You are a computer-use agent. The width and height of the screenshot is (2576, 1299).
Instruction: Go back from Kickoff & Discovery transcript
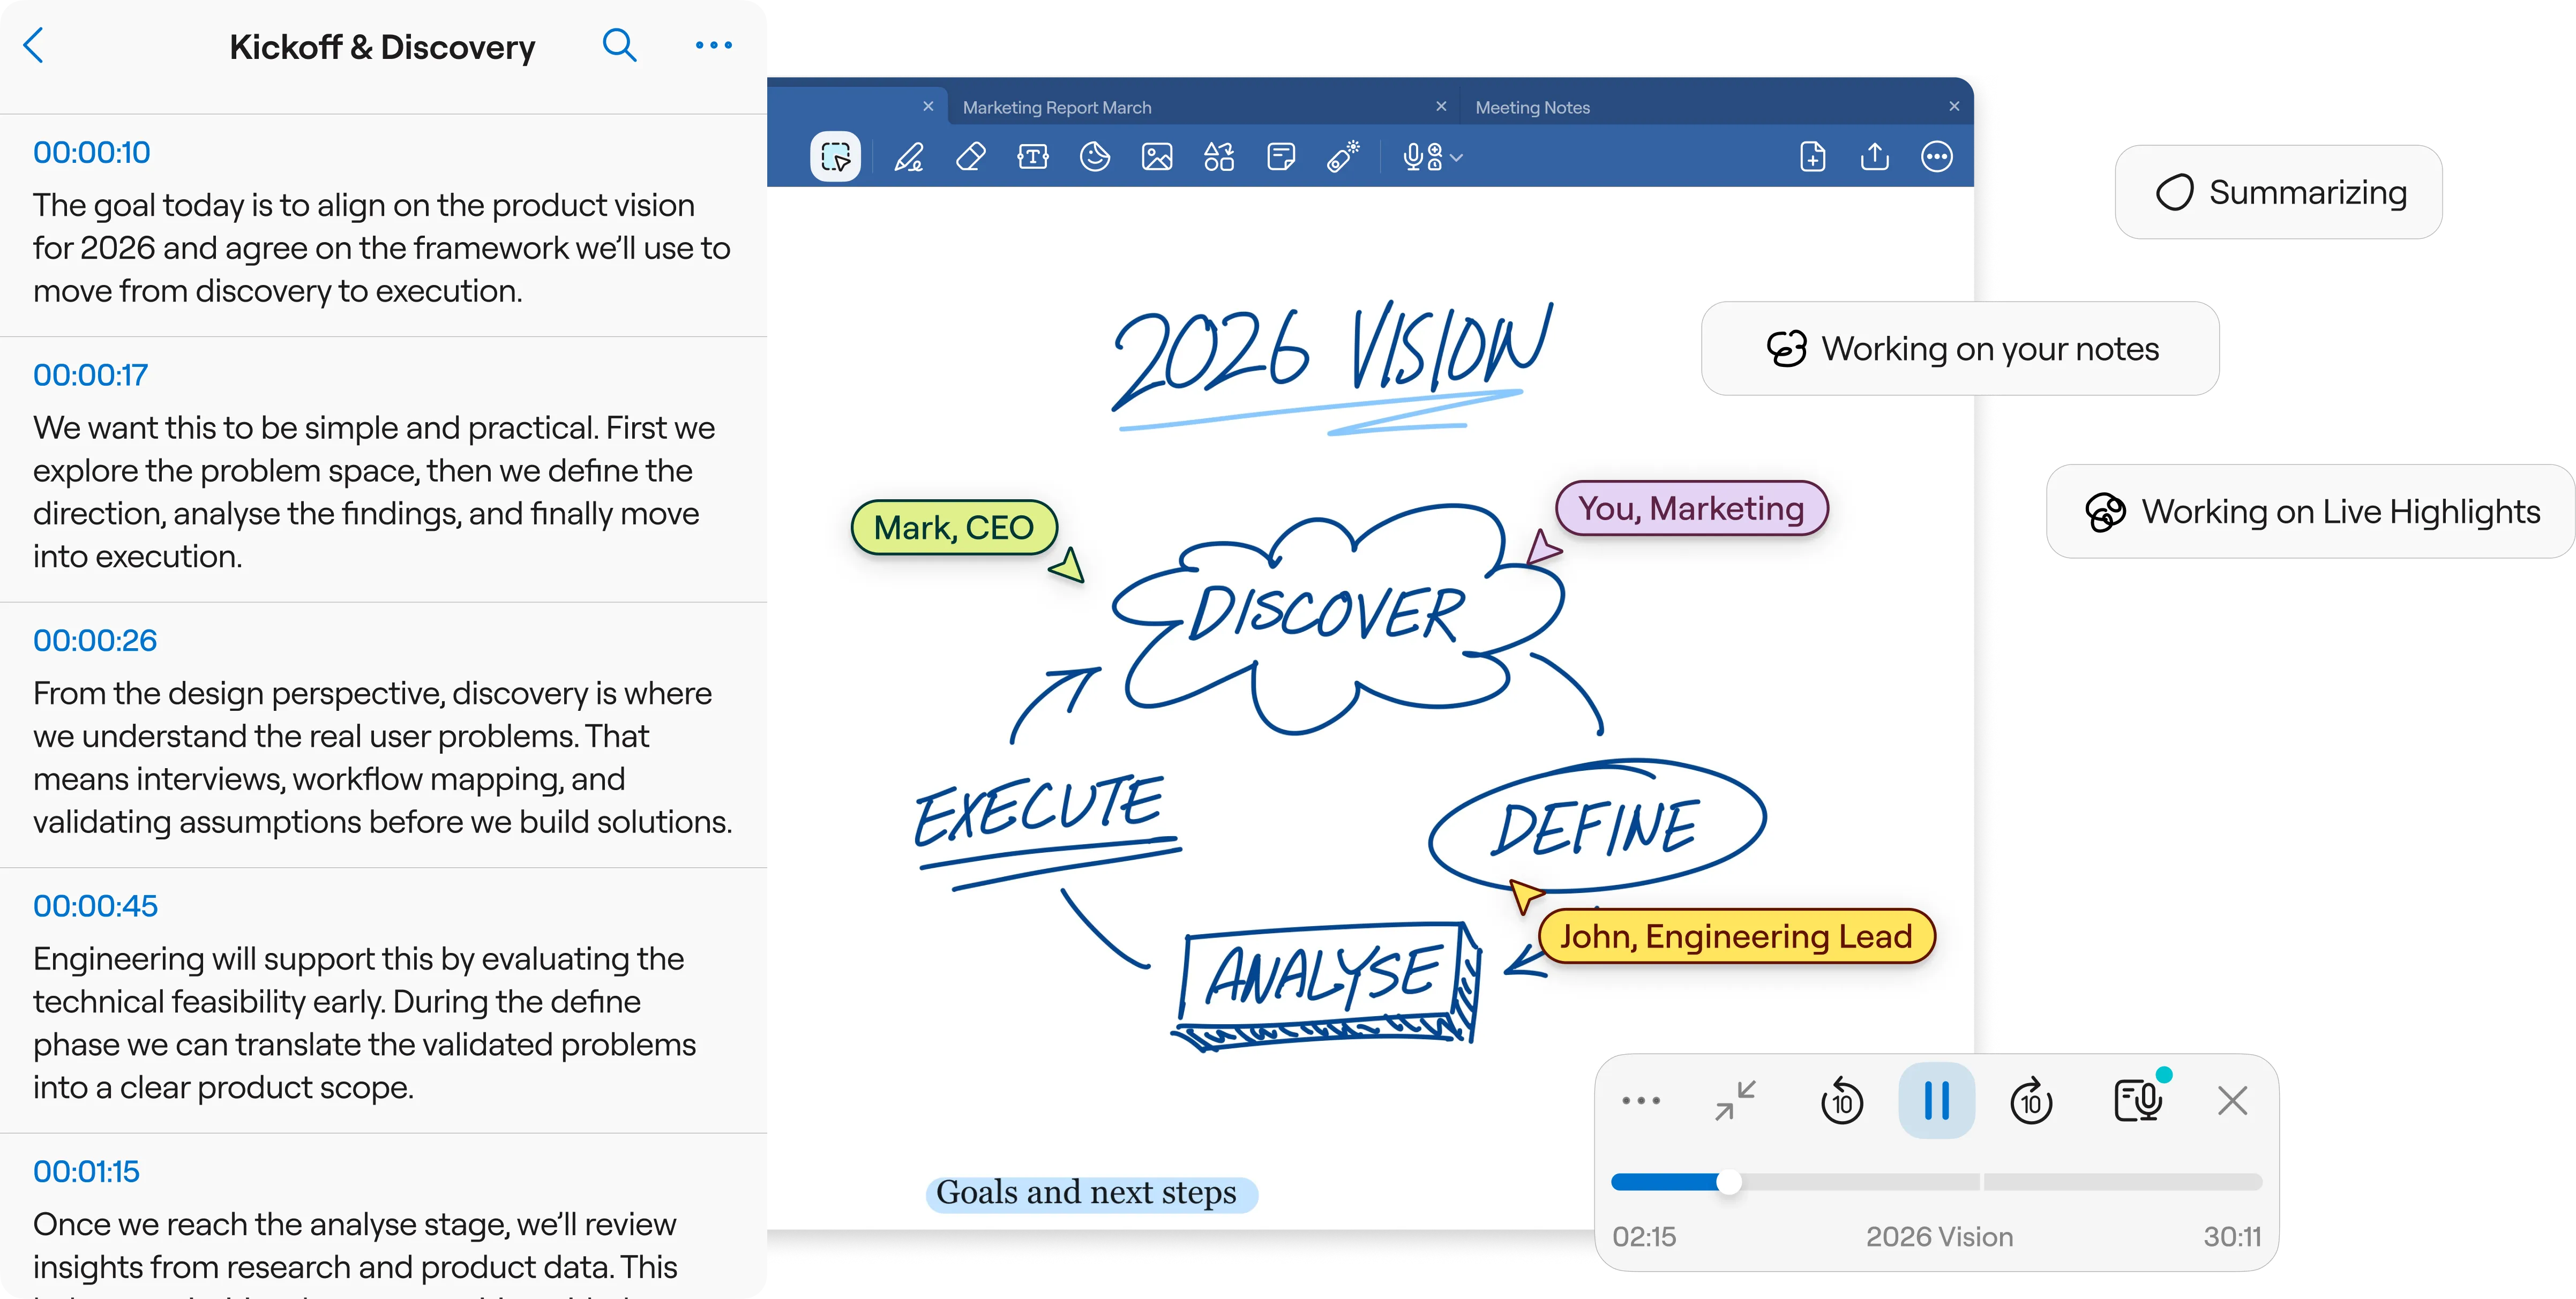point(34,45)
